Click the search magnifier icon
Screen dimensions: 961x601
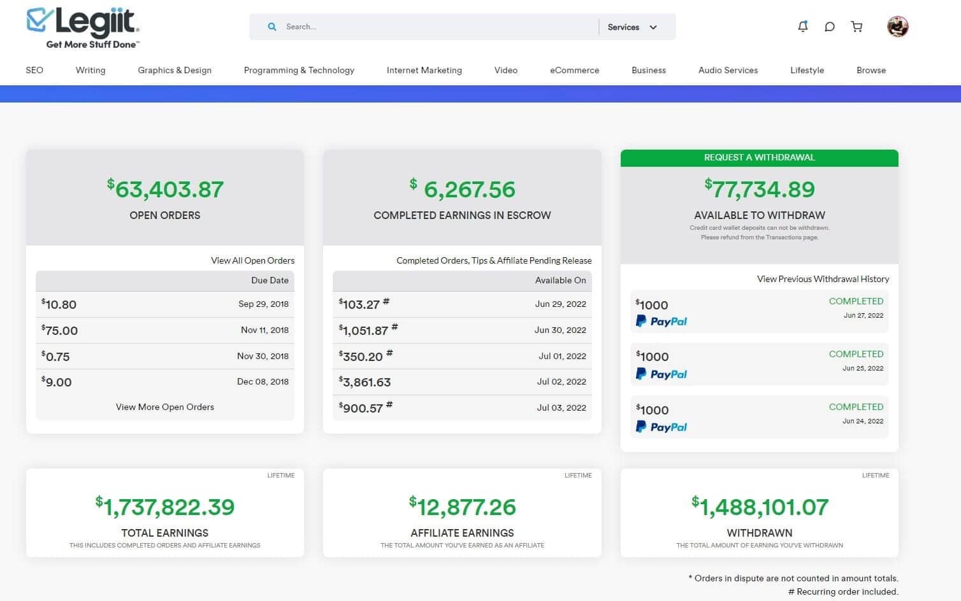[x=272, y=27]
